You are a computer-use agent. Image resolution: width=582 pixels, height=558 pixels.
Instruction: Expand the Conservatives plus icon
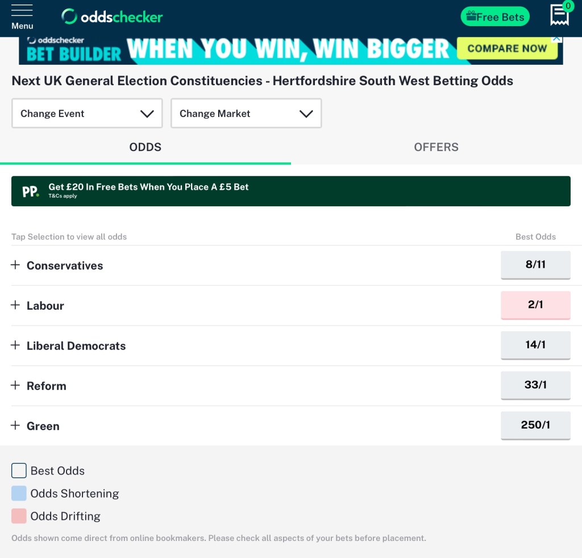(15, 265)
